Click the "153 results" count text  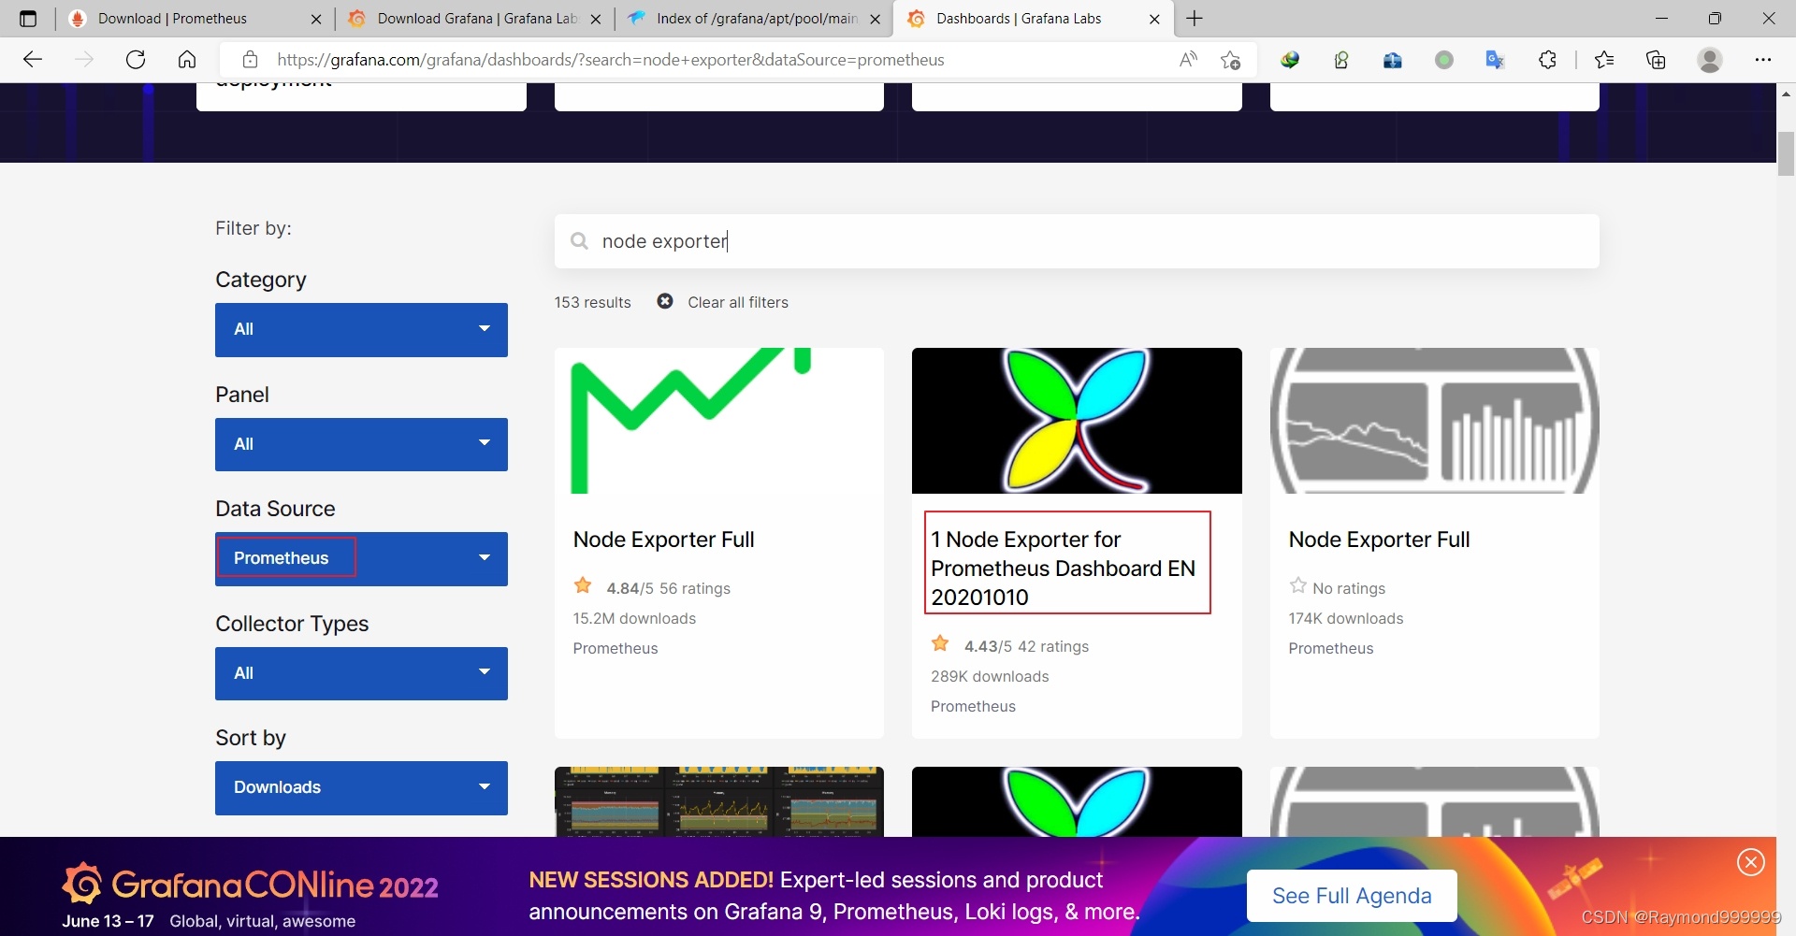point(592,302)
